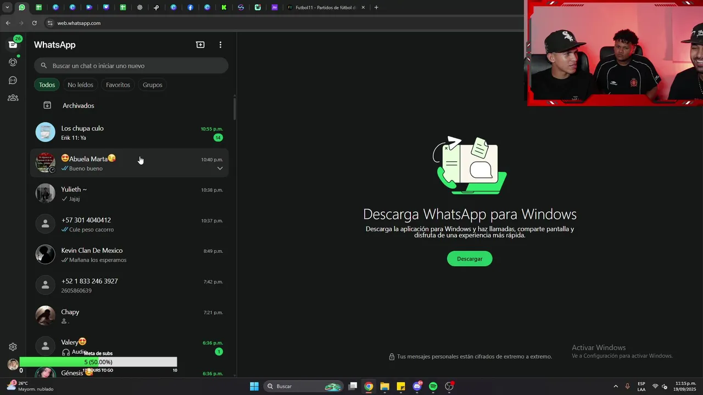Open the weather widget showing 26°C
703x395 pixels.
[x=30, y=386]
